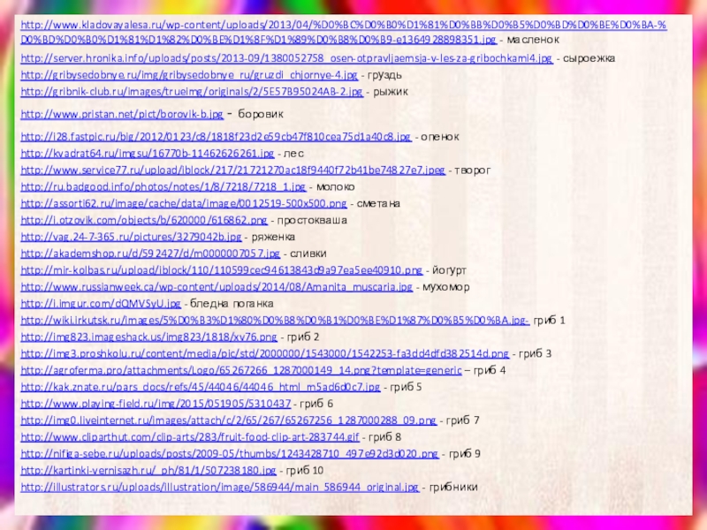The width and height of the screenshot is (707, 530).
Task: Follow the gribnik-club.ru рыжик link
Action: 191,92
